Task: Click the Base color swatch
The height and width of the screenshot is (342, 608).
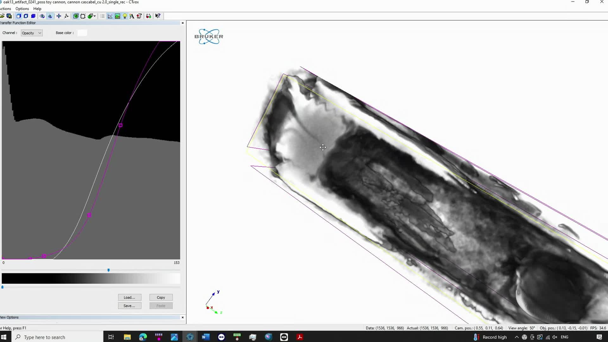Action: (82, 33)
